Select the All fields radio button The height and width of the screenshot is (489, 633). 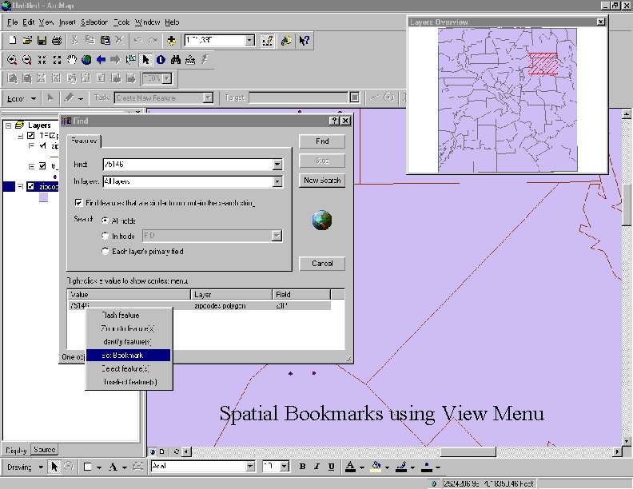[105, 221]
